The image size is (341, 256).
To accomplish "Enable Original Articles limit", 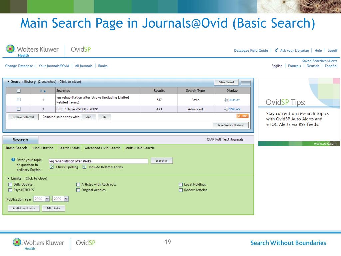I will pos(78,190).
